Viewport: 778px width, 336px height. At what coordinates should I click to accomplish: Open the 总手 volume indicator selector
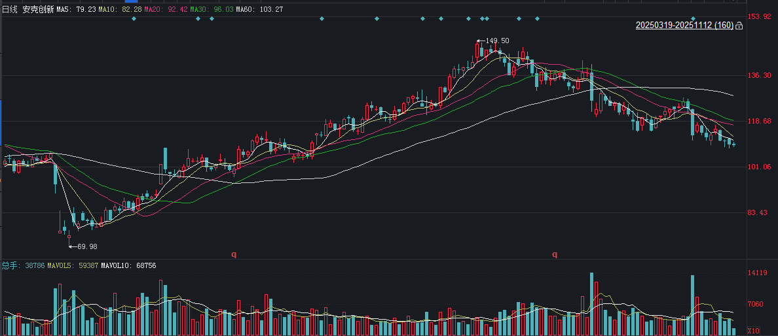pos(9,265)
